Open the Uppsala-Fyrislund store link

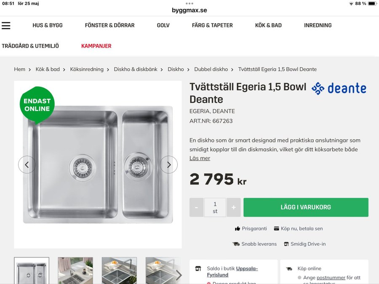(x=232, y=272)
